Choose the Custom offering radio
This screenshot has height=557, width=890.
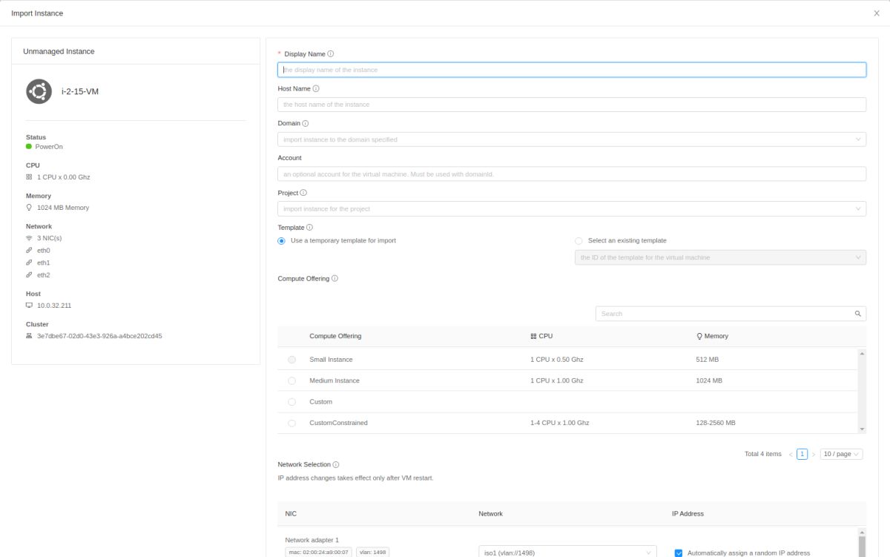291,402
